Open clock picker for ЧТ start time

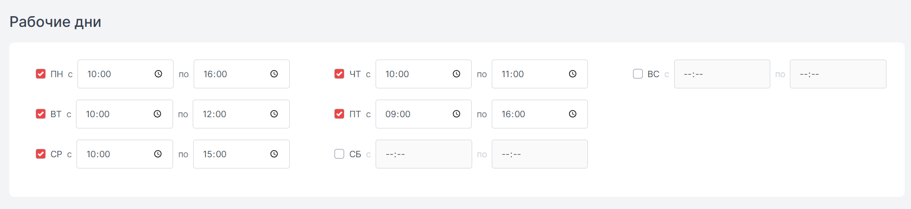(456, 74)
